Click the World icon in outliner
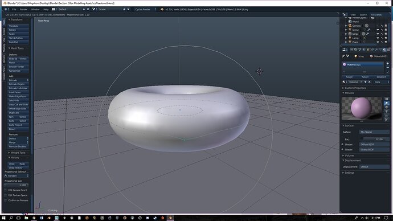The width and height of the screenshot is (393, 221). point(350,22)
